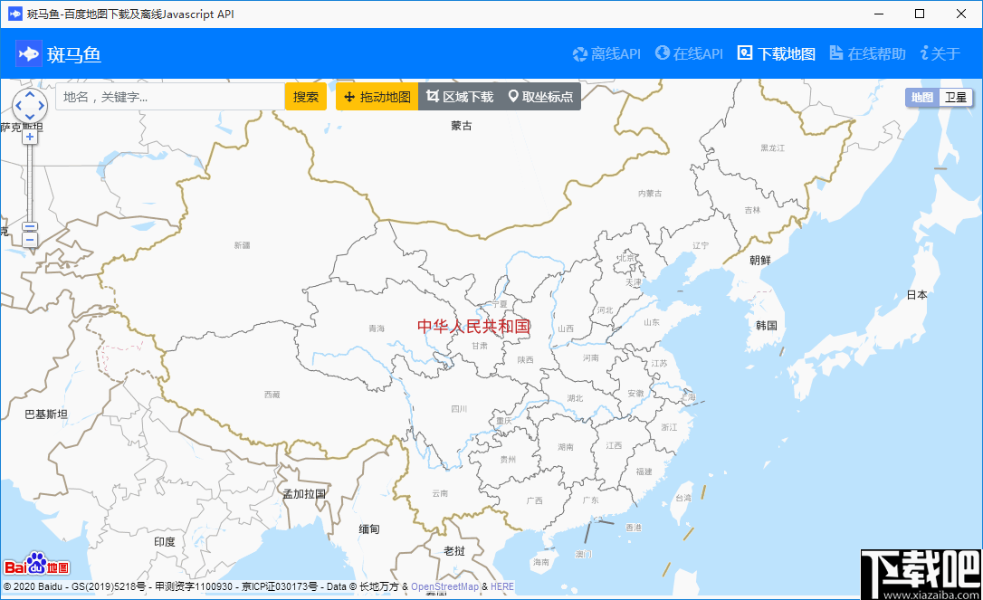Select the 取坐标点 coordinate picker tool
The width and height of the screenshot is (983, 600).
(541, 96)
